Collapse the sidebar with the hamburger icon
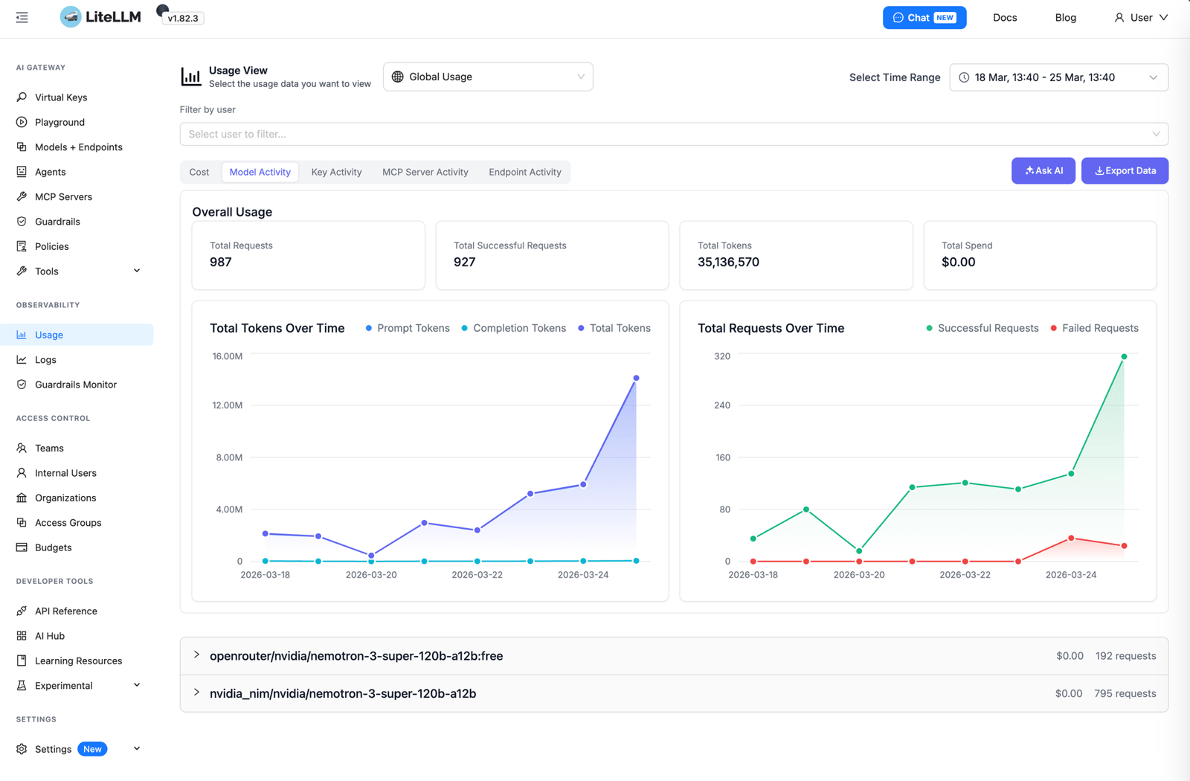This screenshot has height=781, width=1190. (22, 17)
